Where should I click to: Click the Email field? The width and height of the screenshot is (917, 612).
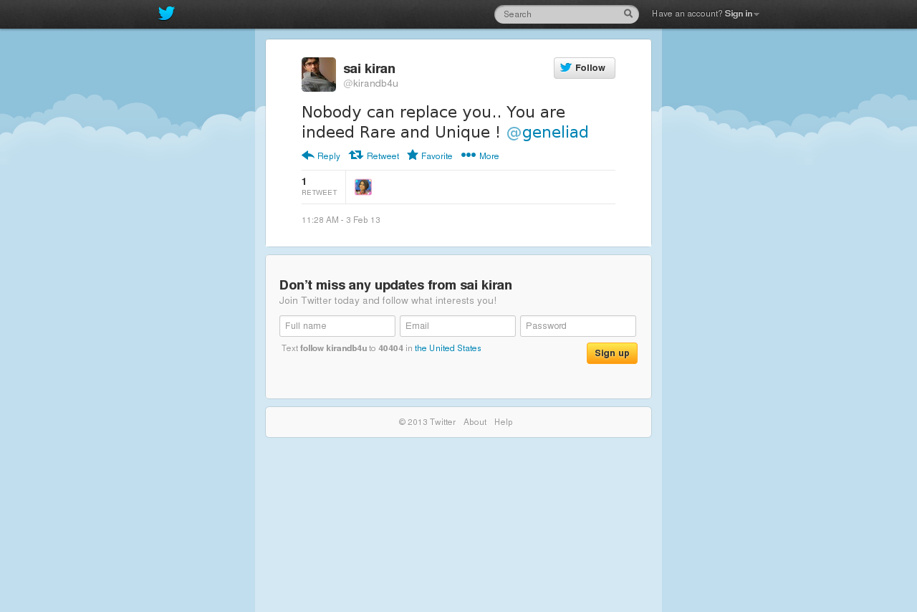(x=458, y=326)
